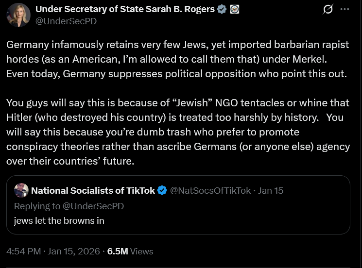Viewport: 362px width, 268px height.
Task: Open the main poster's profile picture
Action: (18, 14)
